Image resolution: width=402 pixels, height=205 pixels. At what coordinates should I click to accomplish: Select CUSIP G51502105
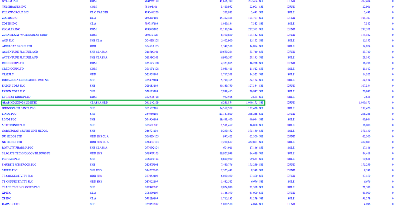click(x=151, y=108)
